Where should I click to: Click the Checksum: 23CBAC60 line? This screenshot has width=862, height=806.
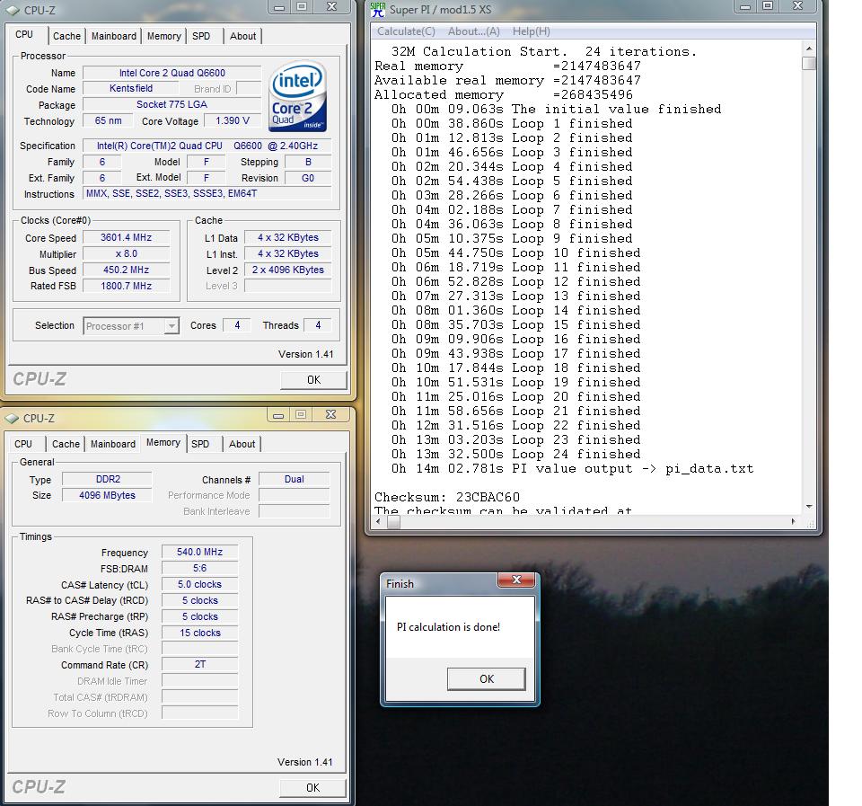[447, 498]
